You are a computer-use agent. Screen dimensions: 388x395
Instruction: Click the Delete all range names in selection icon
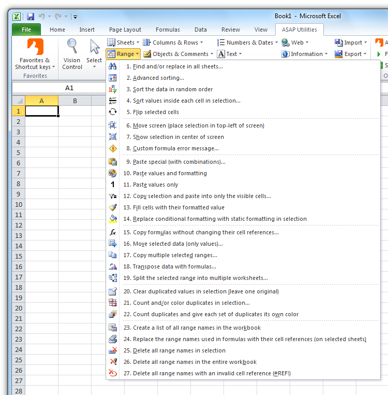click(x=113, y=350)
